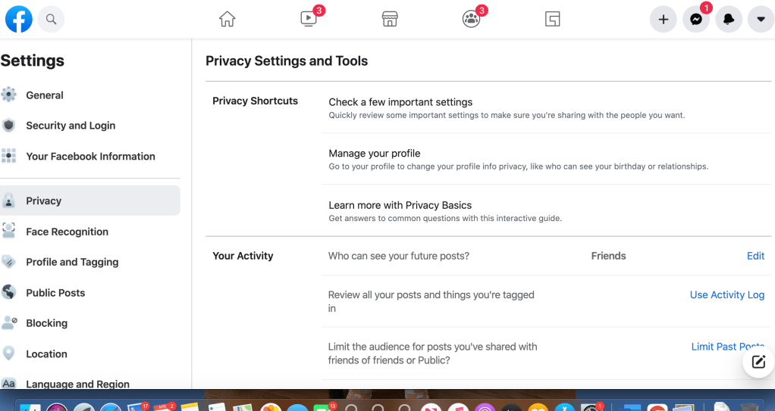Open Messenger chats icon
The height and width of the screenshot is (411, 775).
[695, 20]
